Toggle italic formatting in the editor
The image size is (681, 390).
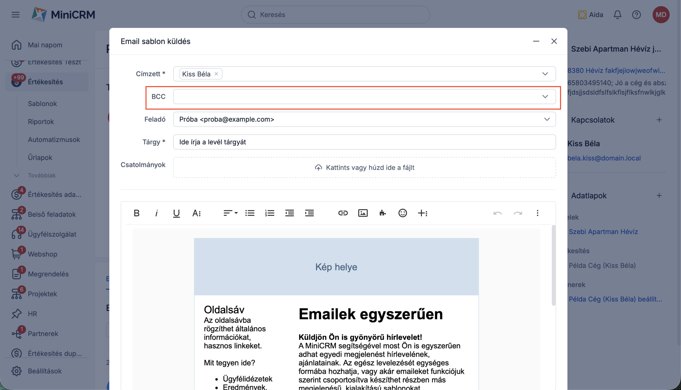click(x=156, y=213)
